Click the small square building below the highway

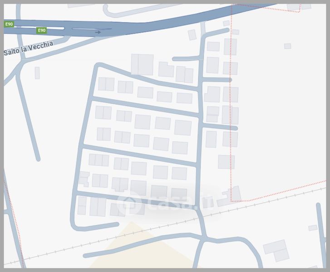click(x=192, y=35)
